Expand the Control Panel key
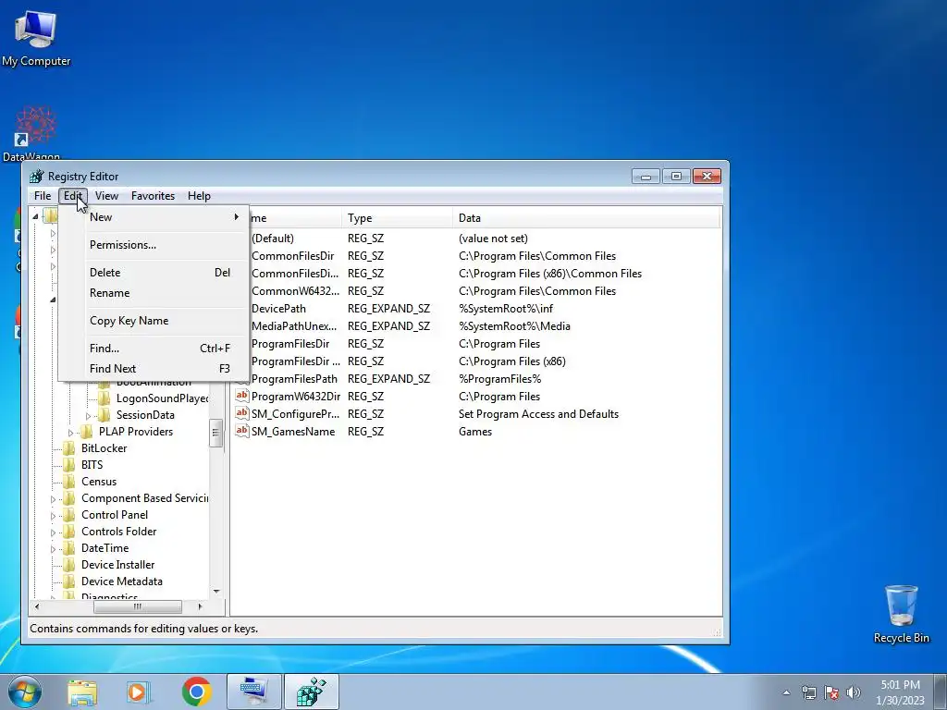Screen dimensions: 947x710 point(53,516)
